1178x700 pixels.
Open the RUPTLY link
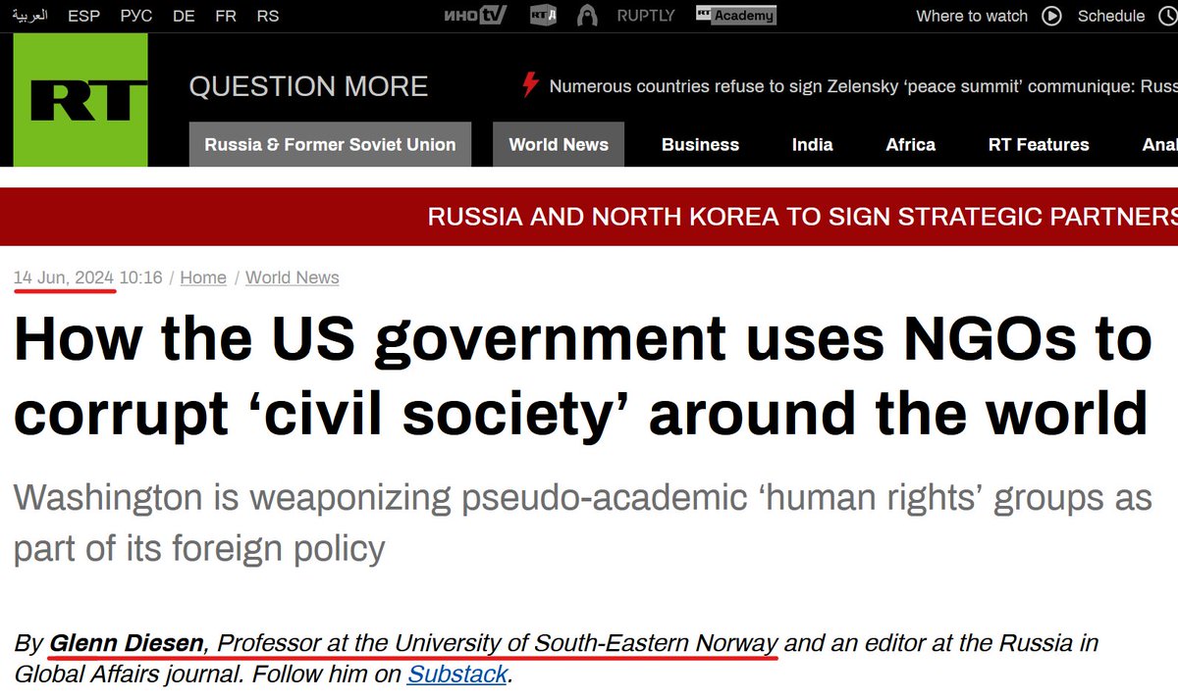pyautogui.click(x=646, y=16)
